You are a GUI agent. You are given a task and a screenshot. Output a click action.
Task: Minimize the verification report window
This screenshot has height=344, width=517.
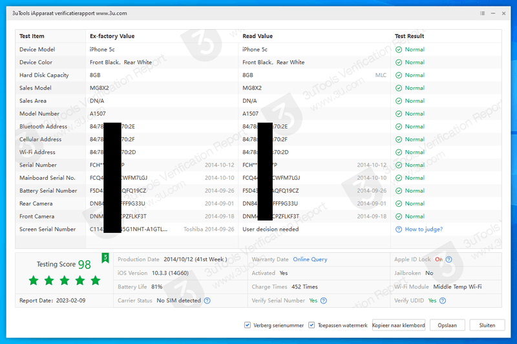pos(493,13)
